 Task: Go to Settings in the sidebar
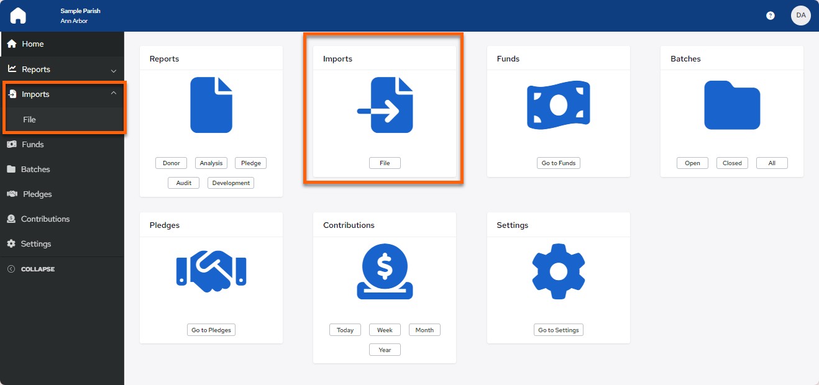62,243
